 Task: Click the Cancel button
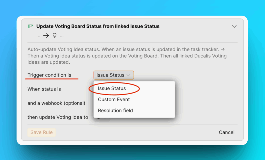tap(226, 132)
